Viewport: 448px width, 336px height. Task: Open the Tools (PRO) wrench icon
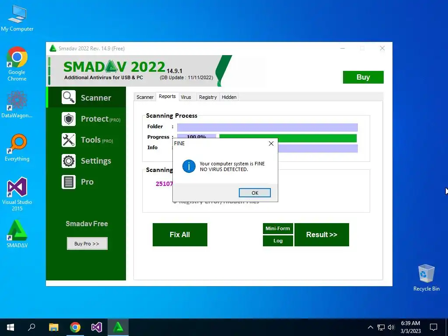[69, 140]
